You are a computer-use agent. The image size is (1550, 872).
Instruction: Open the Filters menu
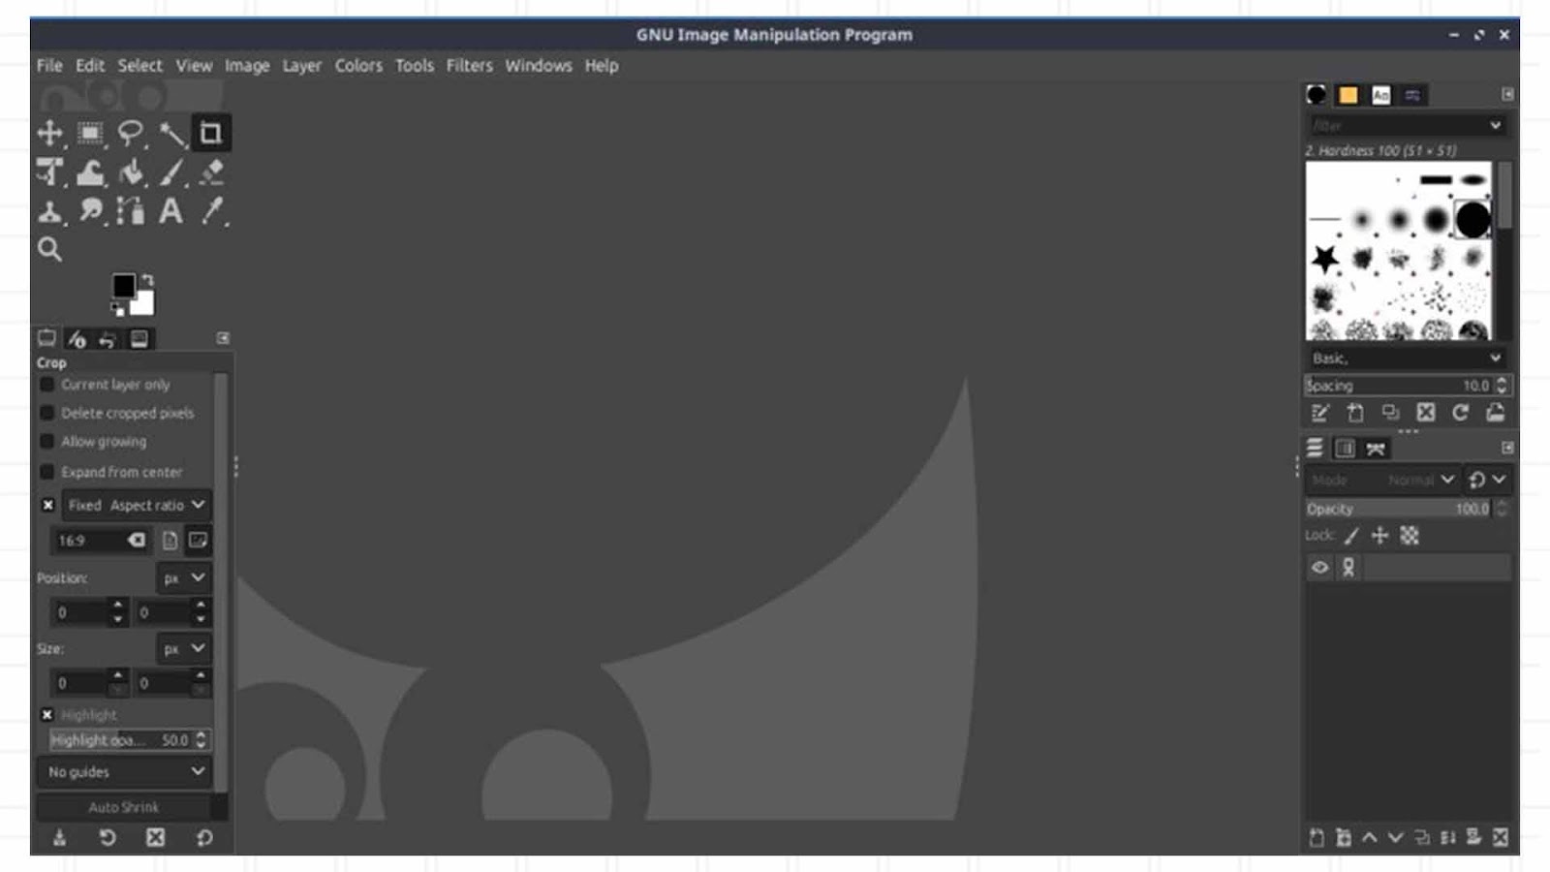tap(469, 65)
